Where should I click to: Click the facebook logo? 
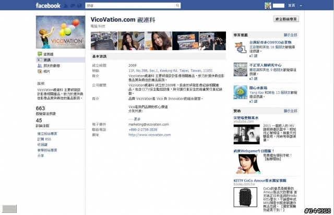pos(48,6)
